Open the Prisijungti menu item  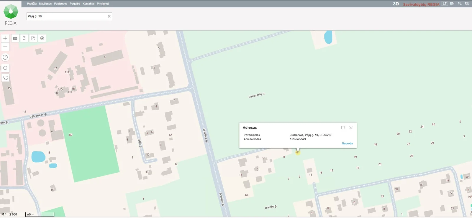point(103,4)
